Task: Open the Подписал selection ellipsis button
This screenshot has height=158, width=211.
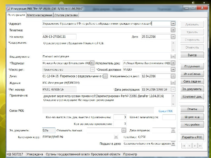Action: click(x=92, y=63)
